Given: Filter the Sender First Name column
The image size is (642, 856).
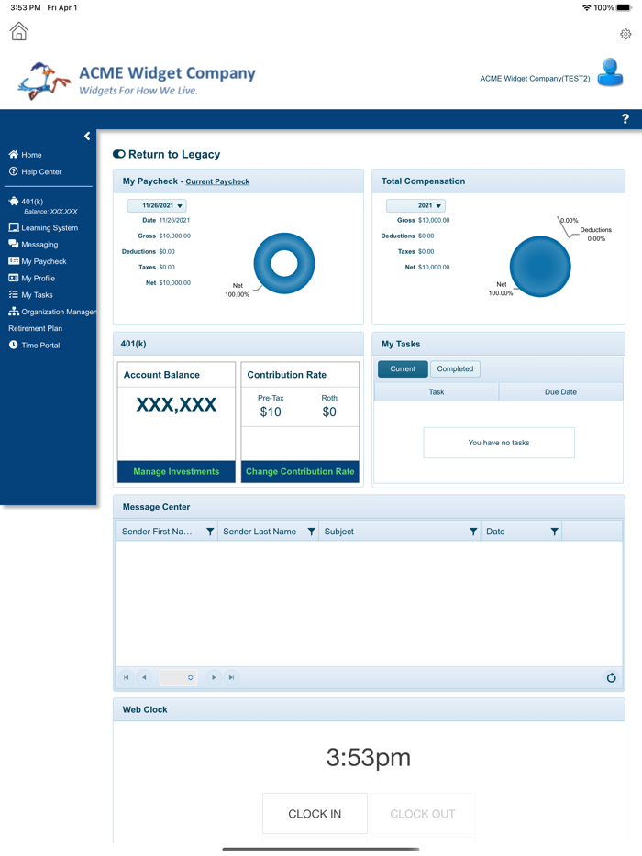Looking at the screenshot, I should point(210,532).
